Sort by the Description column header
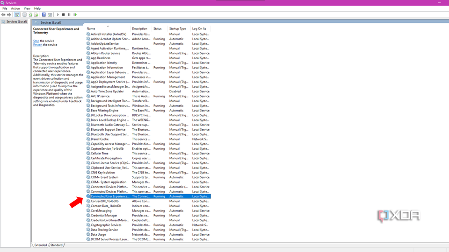 tap(141, 28)
